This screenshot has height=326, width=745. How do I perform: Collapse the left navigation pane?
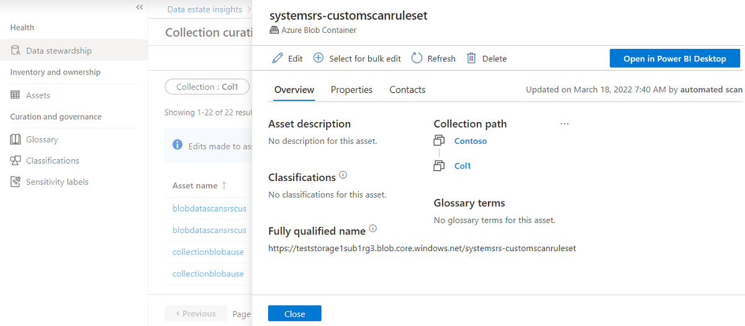pyautogui.click(x=139, y=7)
